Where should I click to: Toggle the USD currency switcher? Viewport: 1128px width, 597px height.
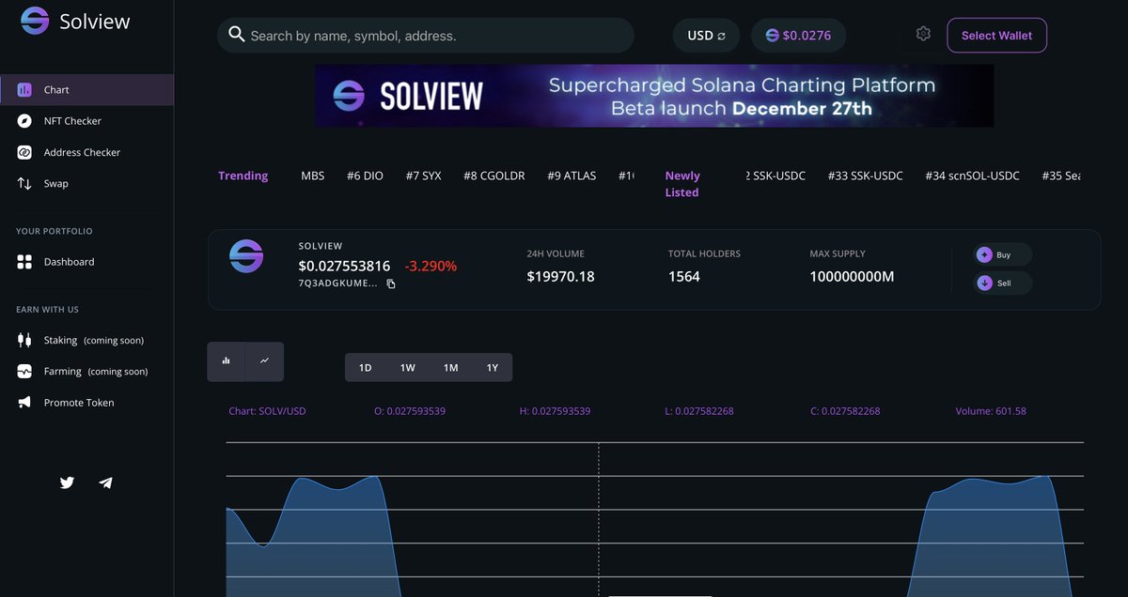[705, 35]
